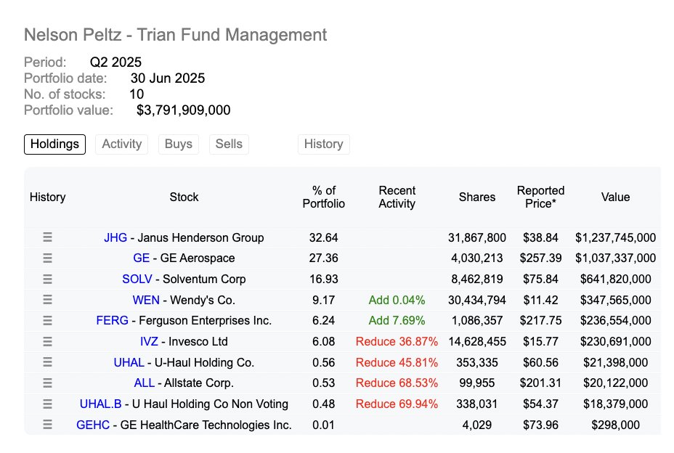Open history icon for UHAL.B Non Voting row
The width and height of the screenshot is (674, 453).
pos(47,404)
